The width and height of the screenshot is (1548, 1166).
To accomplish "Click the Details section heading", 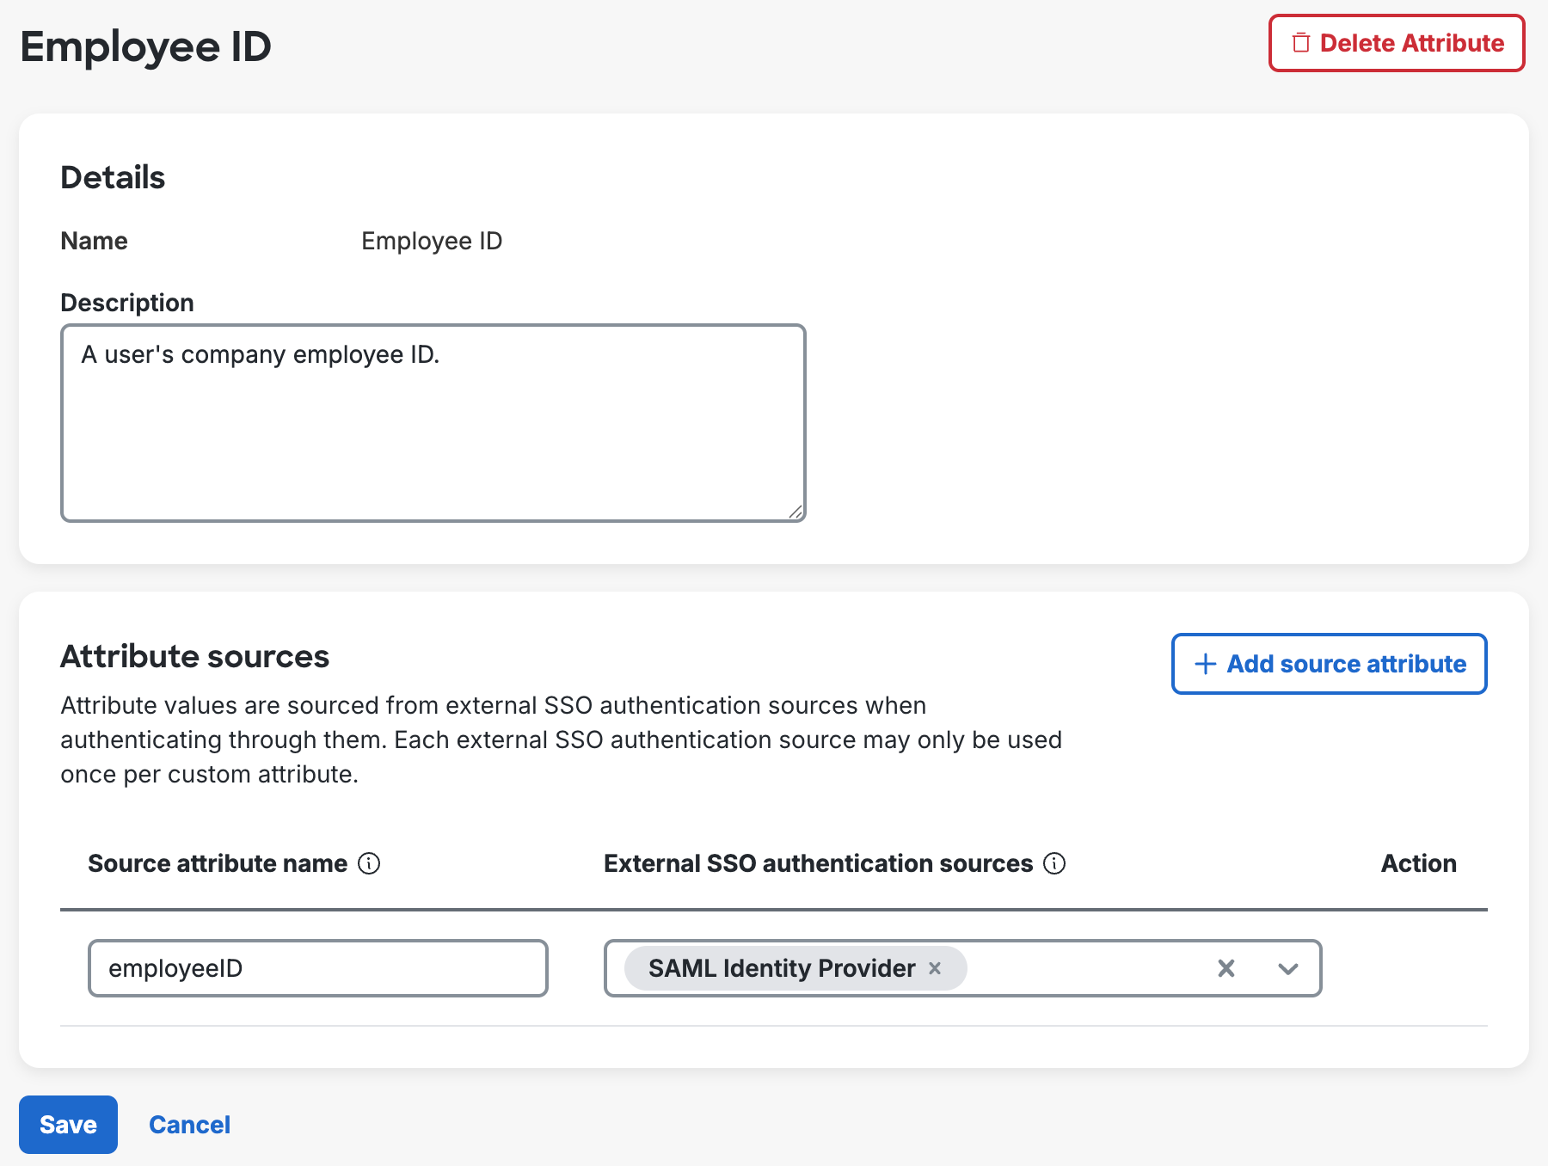I will [x=112, y=178].
